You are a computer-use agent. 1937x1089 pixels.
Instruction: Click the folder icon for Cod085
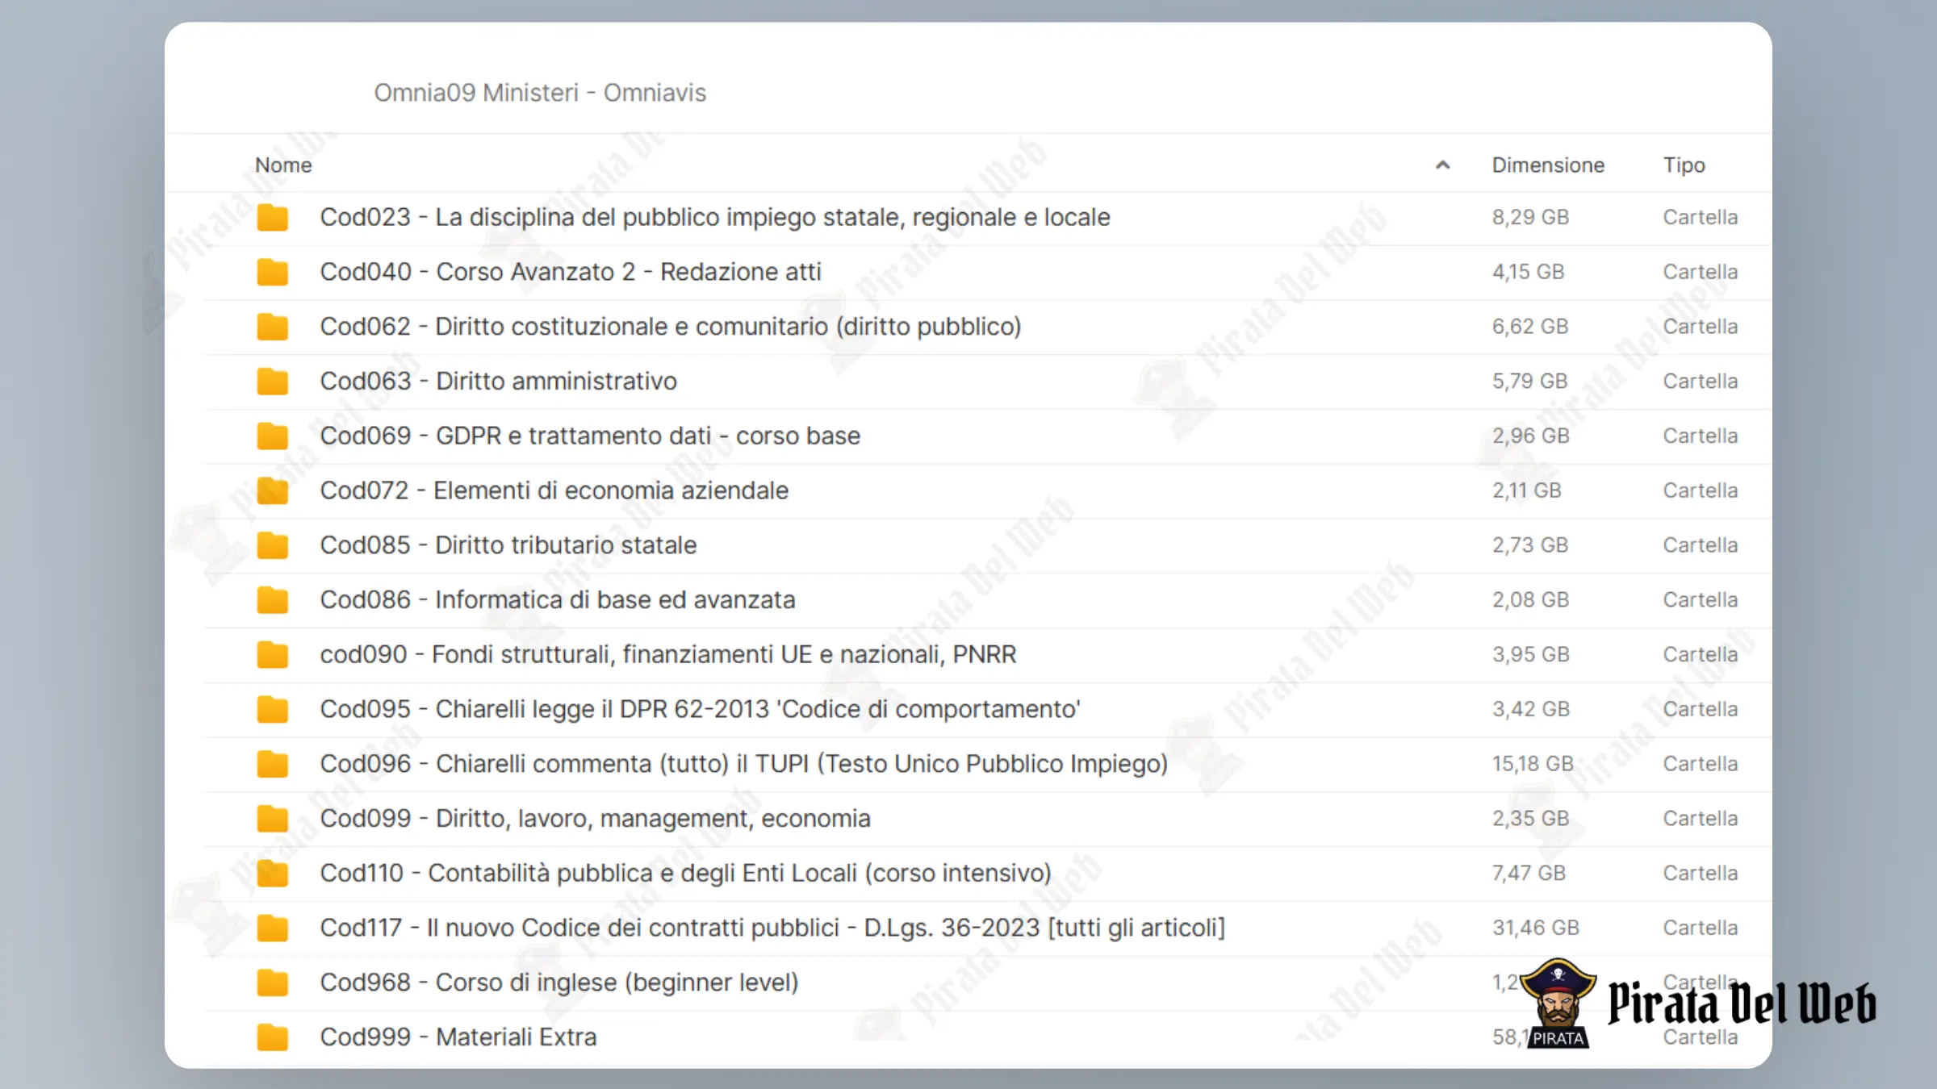[272, 545]
